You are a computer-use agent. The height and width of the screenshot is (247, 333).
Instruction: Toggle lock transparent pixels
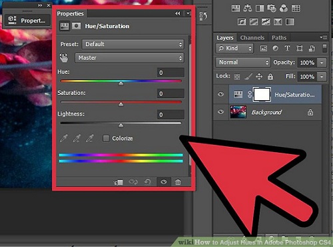coord(237,77)
